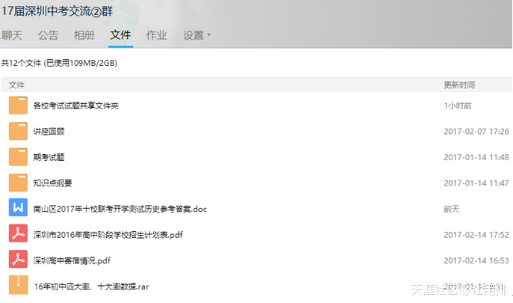The height and width of the screenshot is (303, 513).
Task: Sort by 更新时间 column header
Action: [x=459, y=85]
